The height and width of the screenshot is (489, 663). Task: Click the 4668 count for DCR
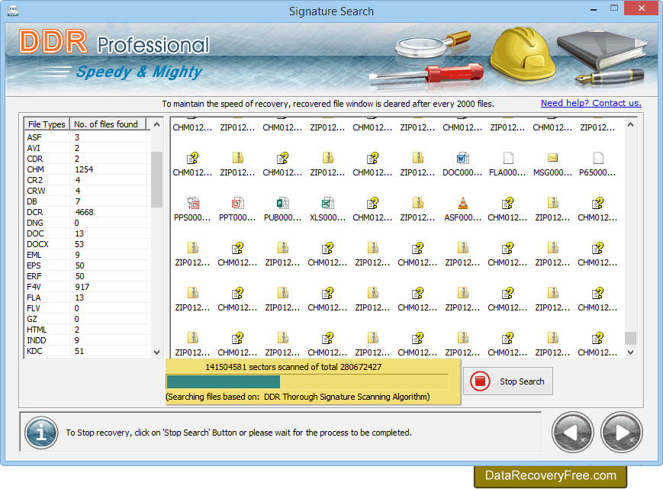[84, 212]
